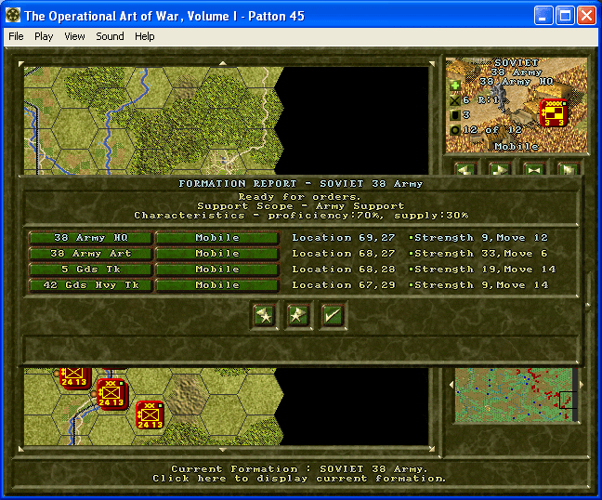Click 'Support Scope - Army Support' text
602x500 pixels.
pos(301,205)
